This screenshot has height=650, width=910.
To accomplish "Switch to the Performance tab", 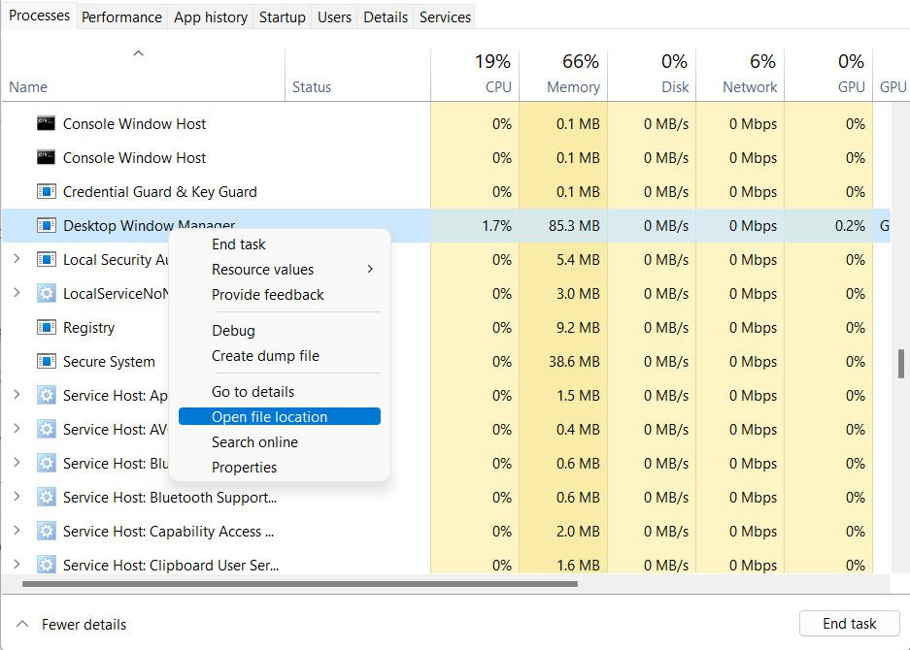I will coord(120,16).
